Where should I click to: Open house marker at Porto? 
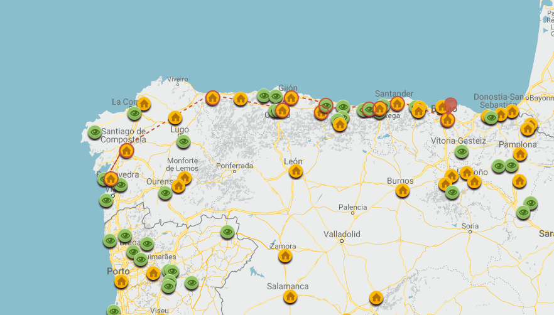(x=121, y=282)
